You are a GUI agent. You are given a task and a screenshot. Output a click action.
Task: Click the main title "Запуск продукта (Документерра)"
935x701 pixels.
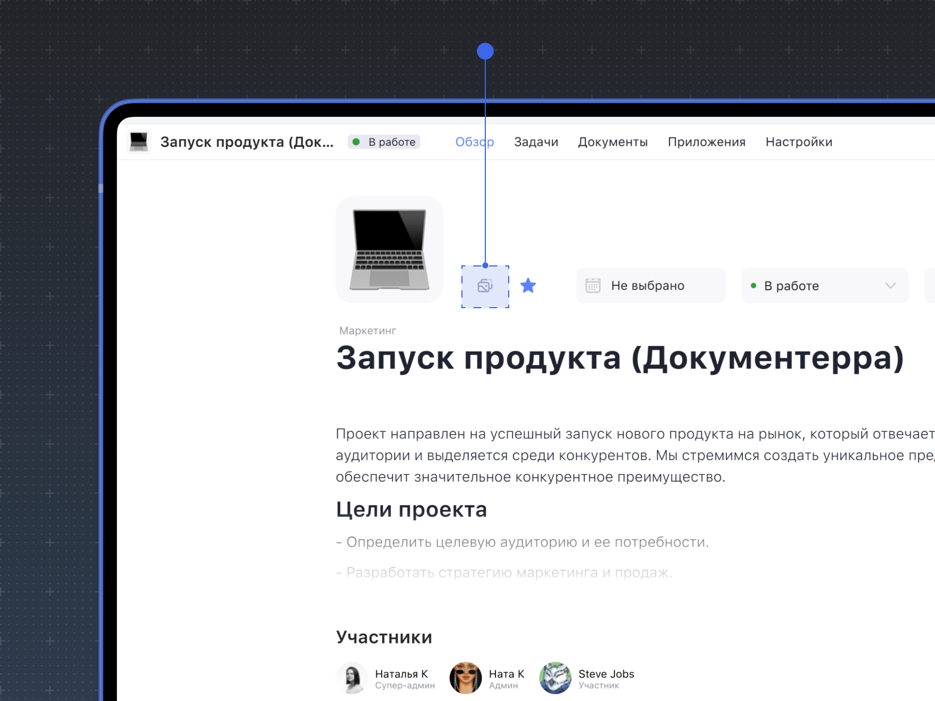(619, 358)
